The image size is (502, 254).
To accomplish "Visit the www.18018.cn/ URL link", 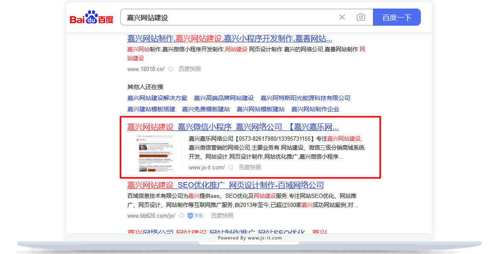I will click(x=146, y=69).
